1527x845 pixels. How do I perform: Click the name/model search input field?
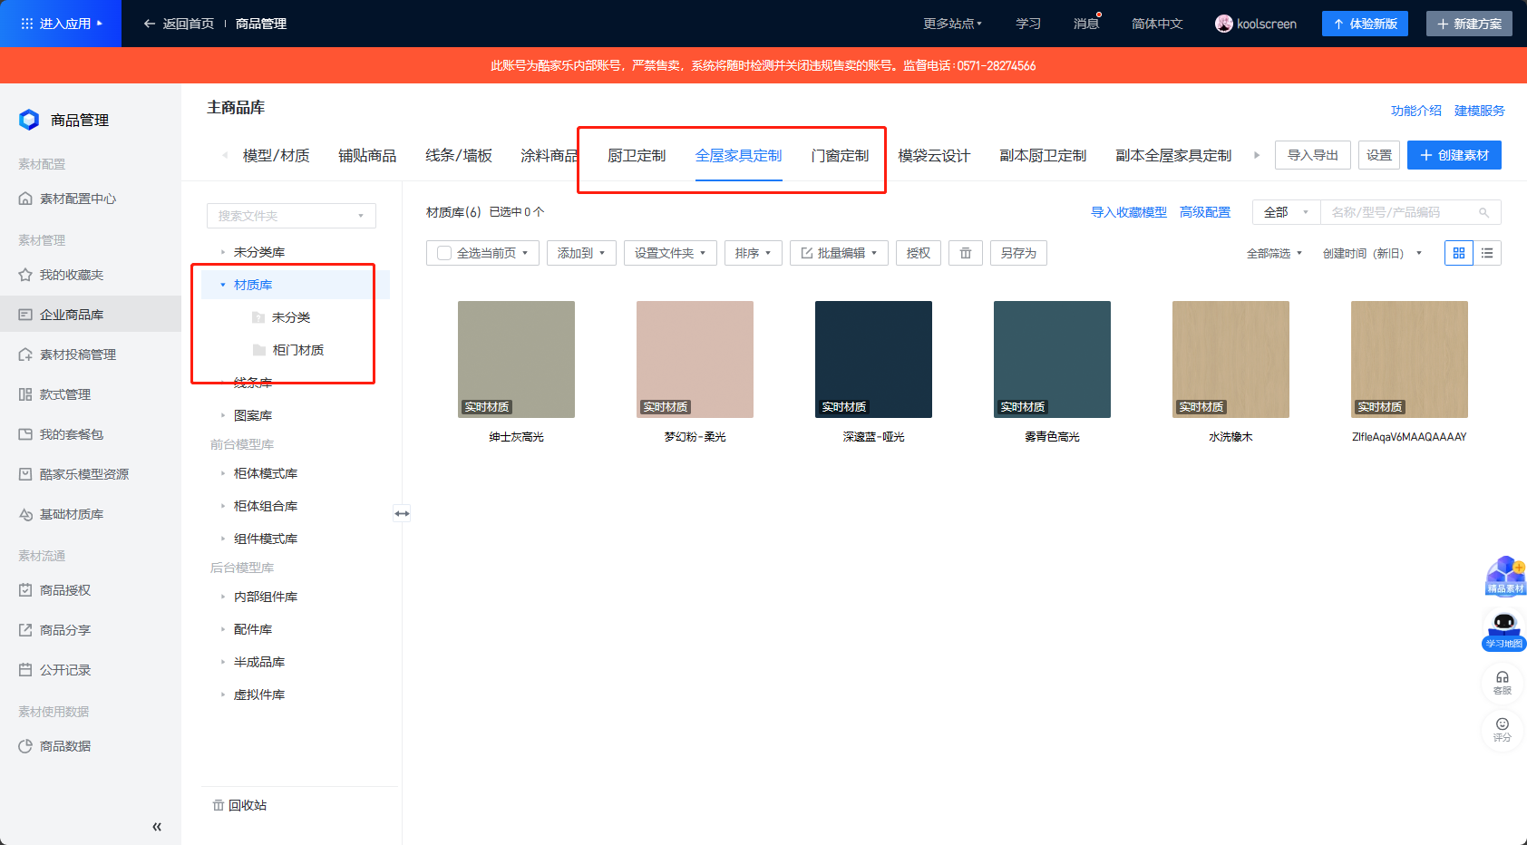pos(1401,212)
